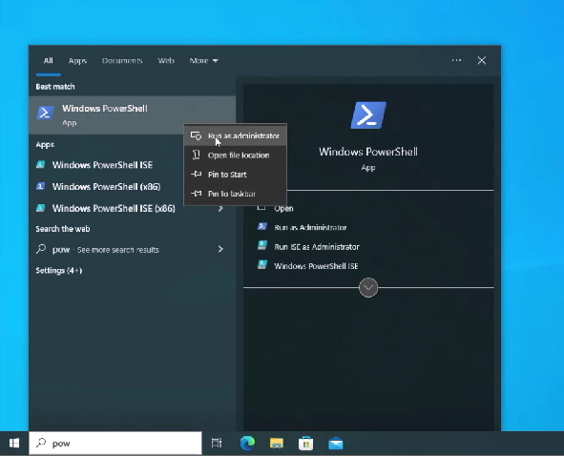Image resolution: width=564 pixels, height=456 pixels.
Task: Close the search panel with X
Action: tap(482, 60)
